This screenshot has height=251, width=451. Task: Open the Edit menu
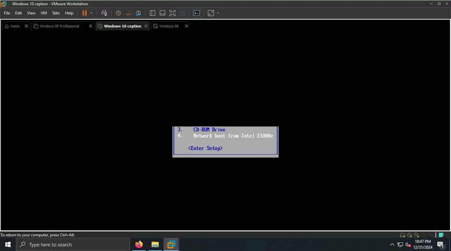point(19,13)
